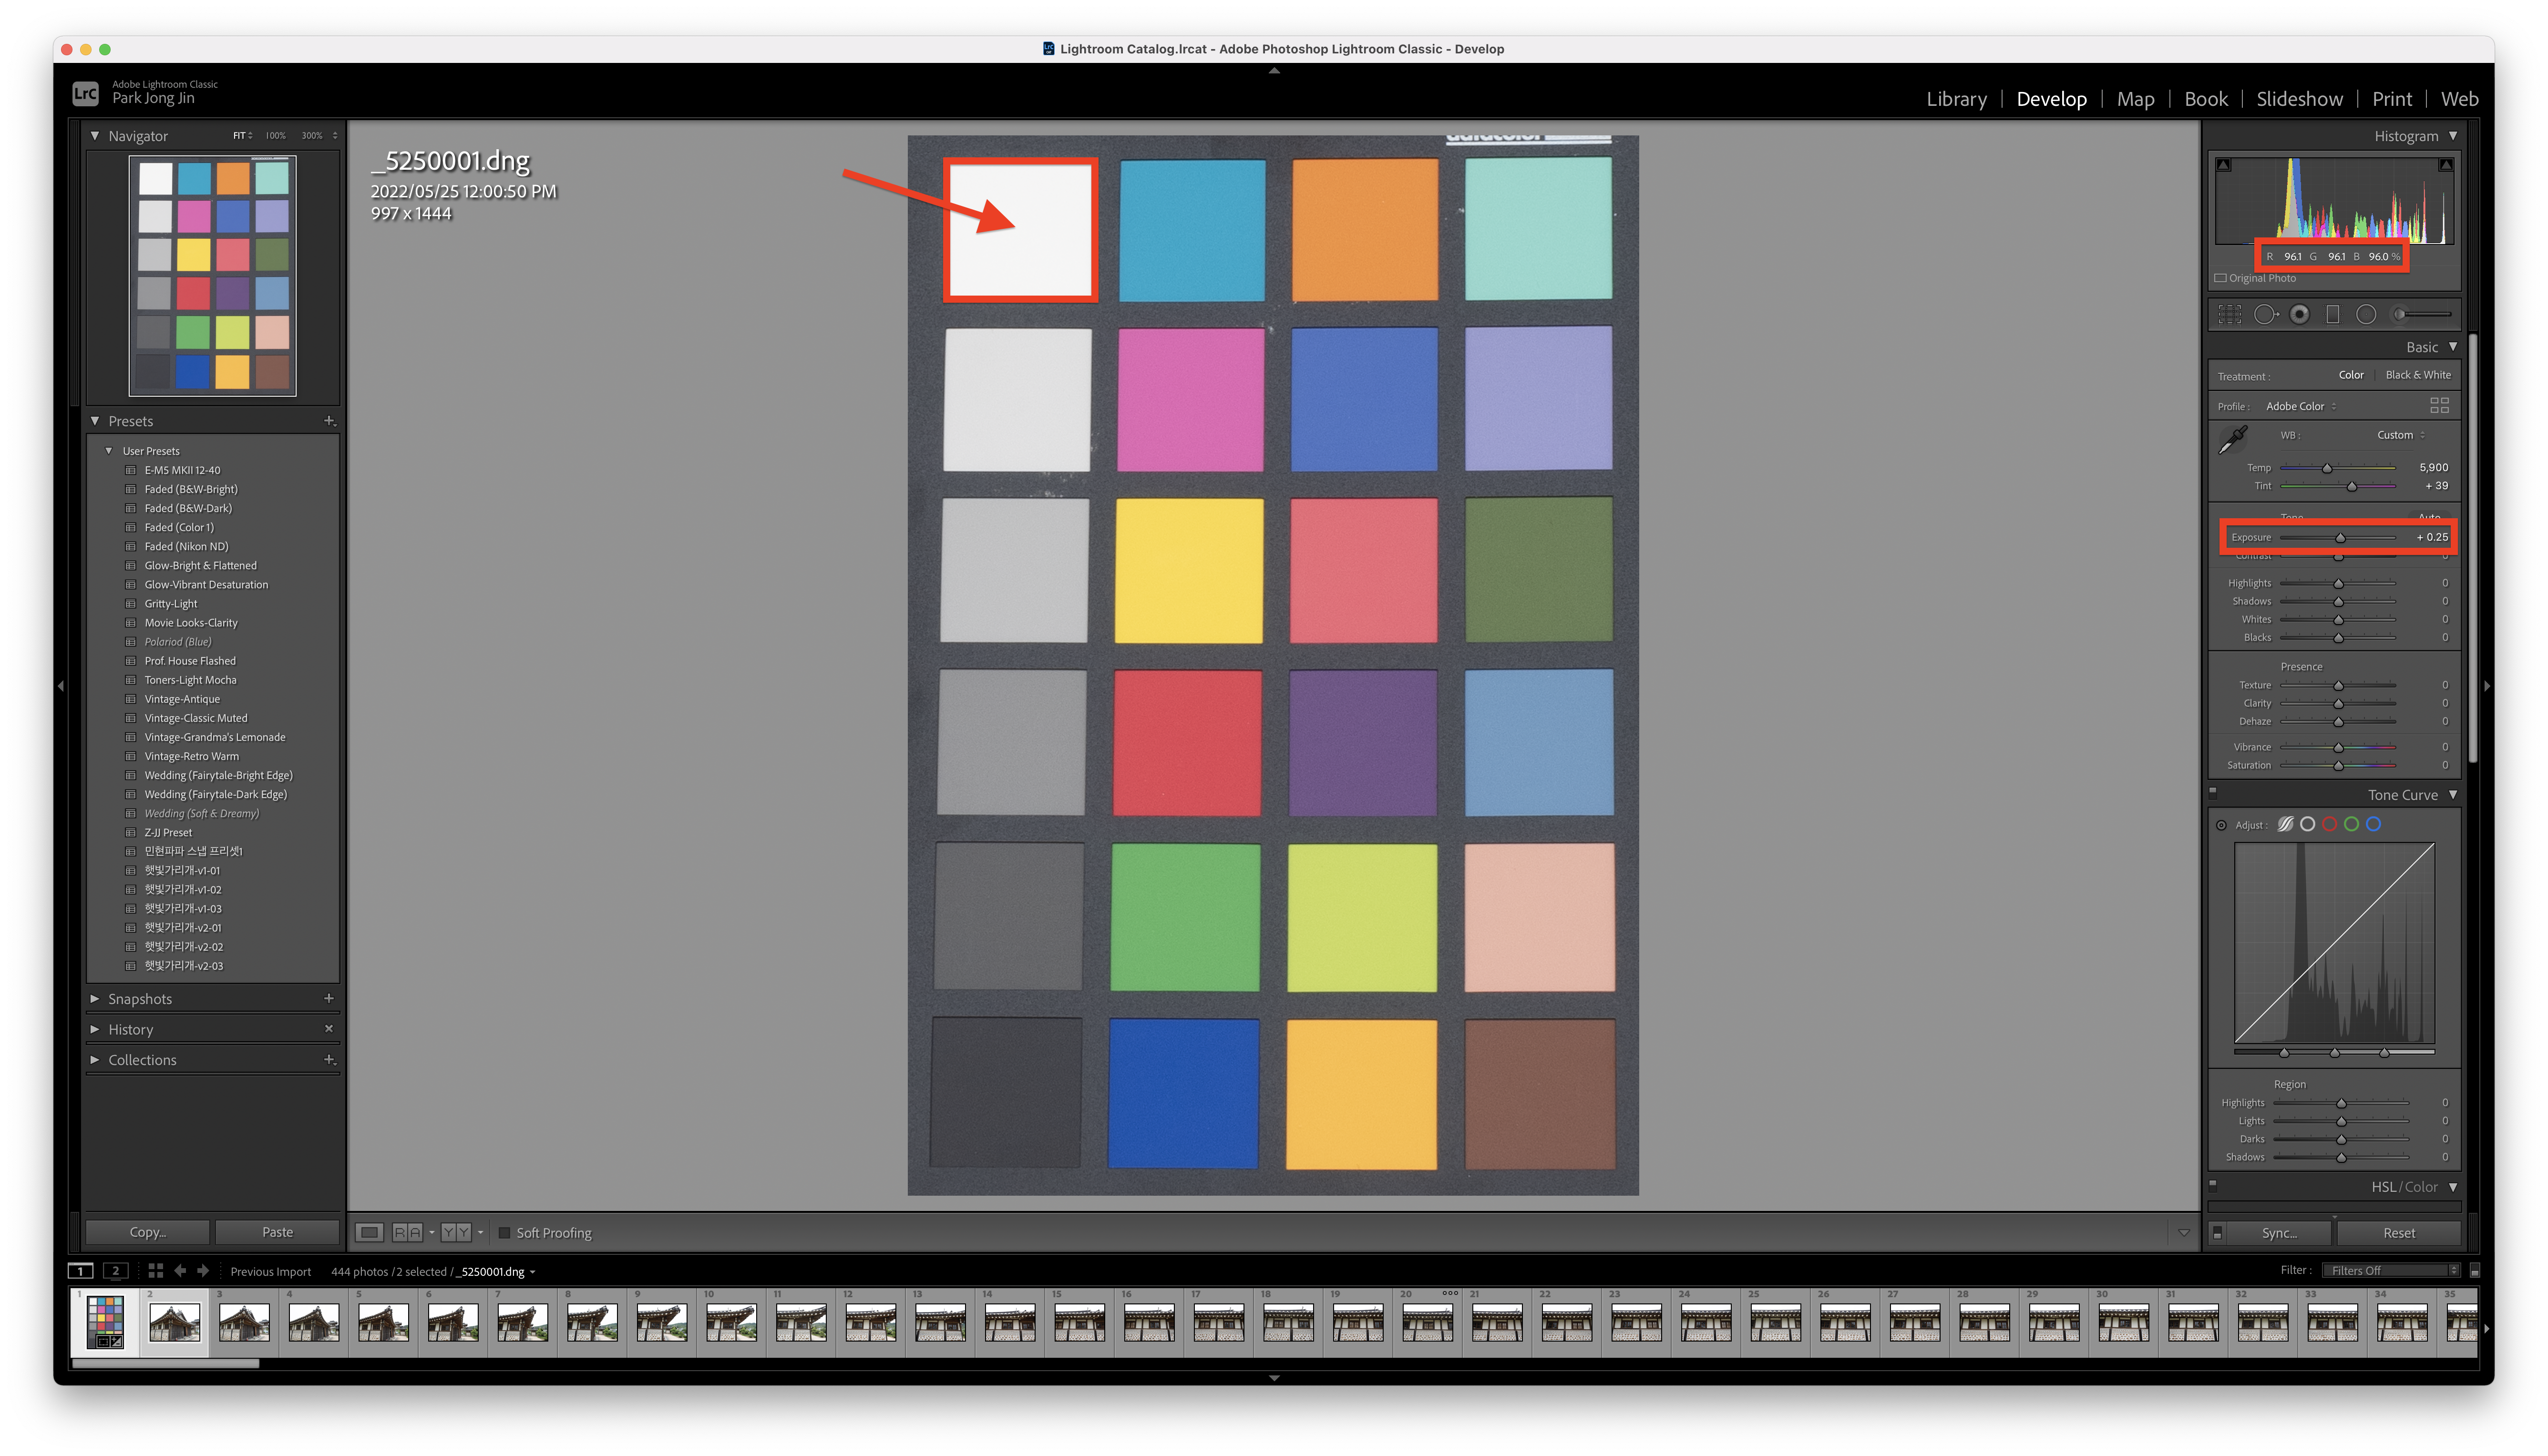Viewport: 2548px width, 1456px height.
Task: Apply the Vintage-Antique preset
Action: [182, 699]
